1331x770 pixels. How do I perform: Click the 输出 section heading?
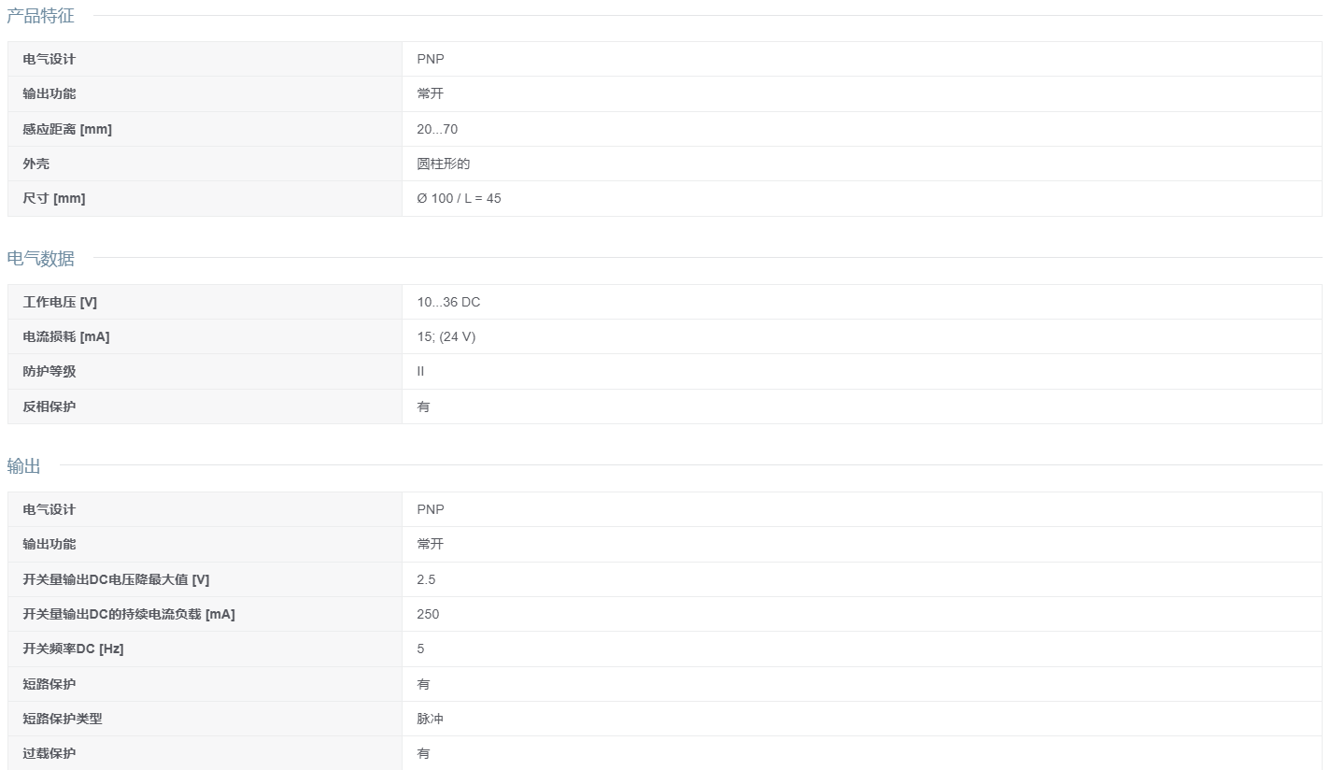click(24, 466)
